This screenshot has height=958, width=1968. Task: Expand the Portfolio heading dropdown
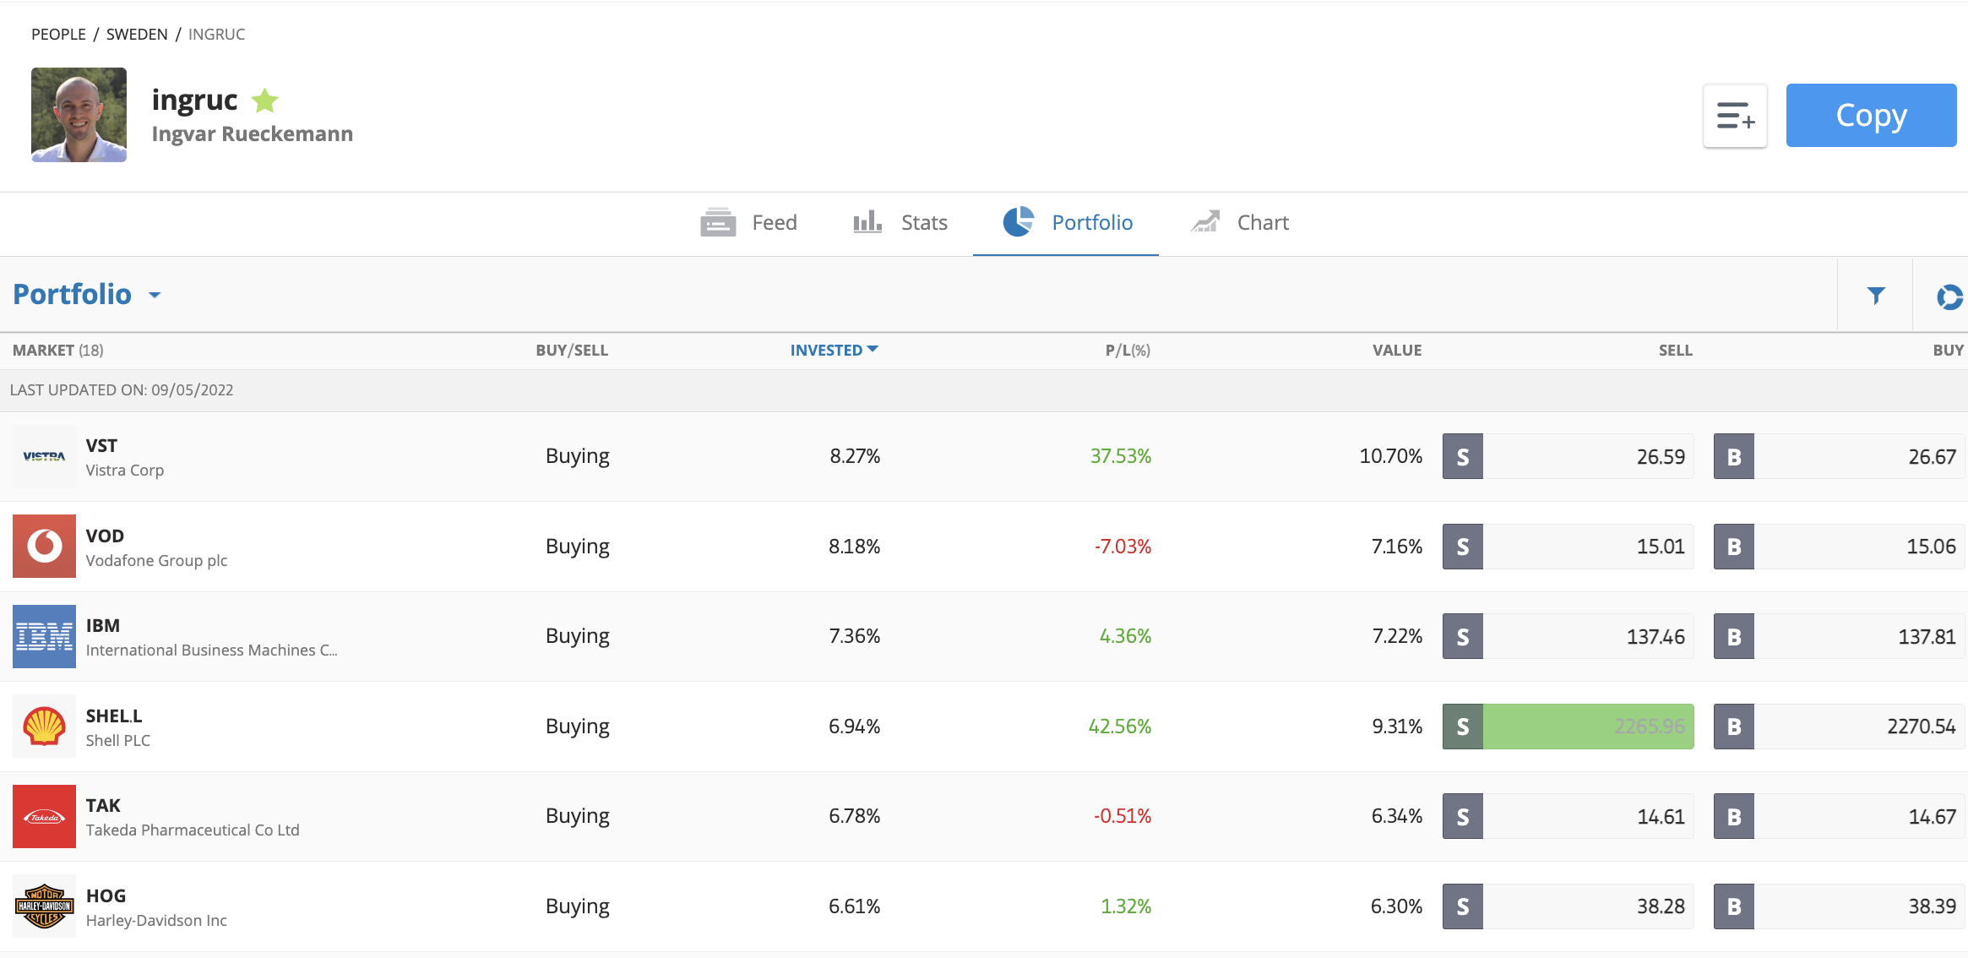tap(155, 295)
